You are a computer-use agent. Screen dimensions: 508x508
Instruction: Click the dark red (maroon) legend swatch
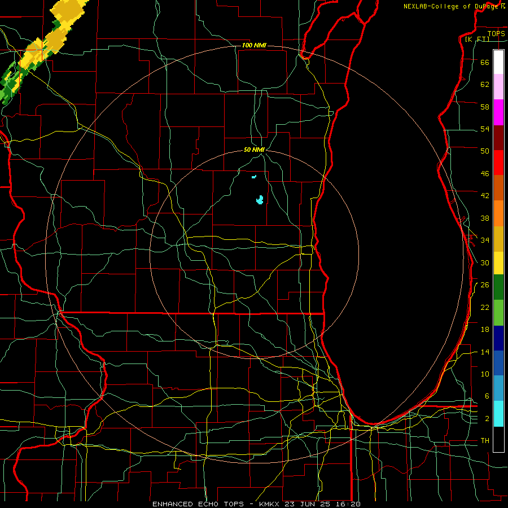pos(498,138)
